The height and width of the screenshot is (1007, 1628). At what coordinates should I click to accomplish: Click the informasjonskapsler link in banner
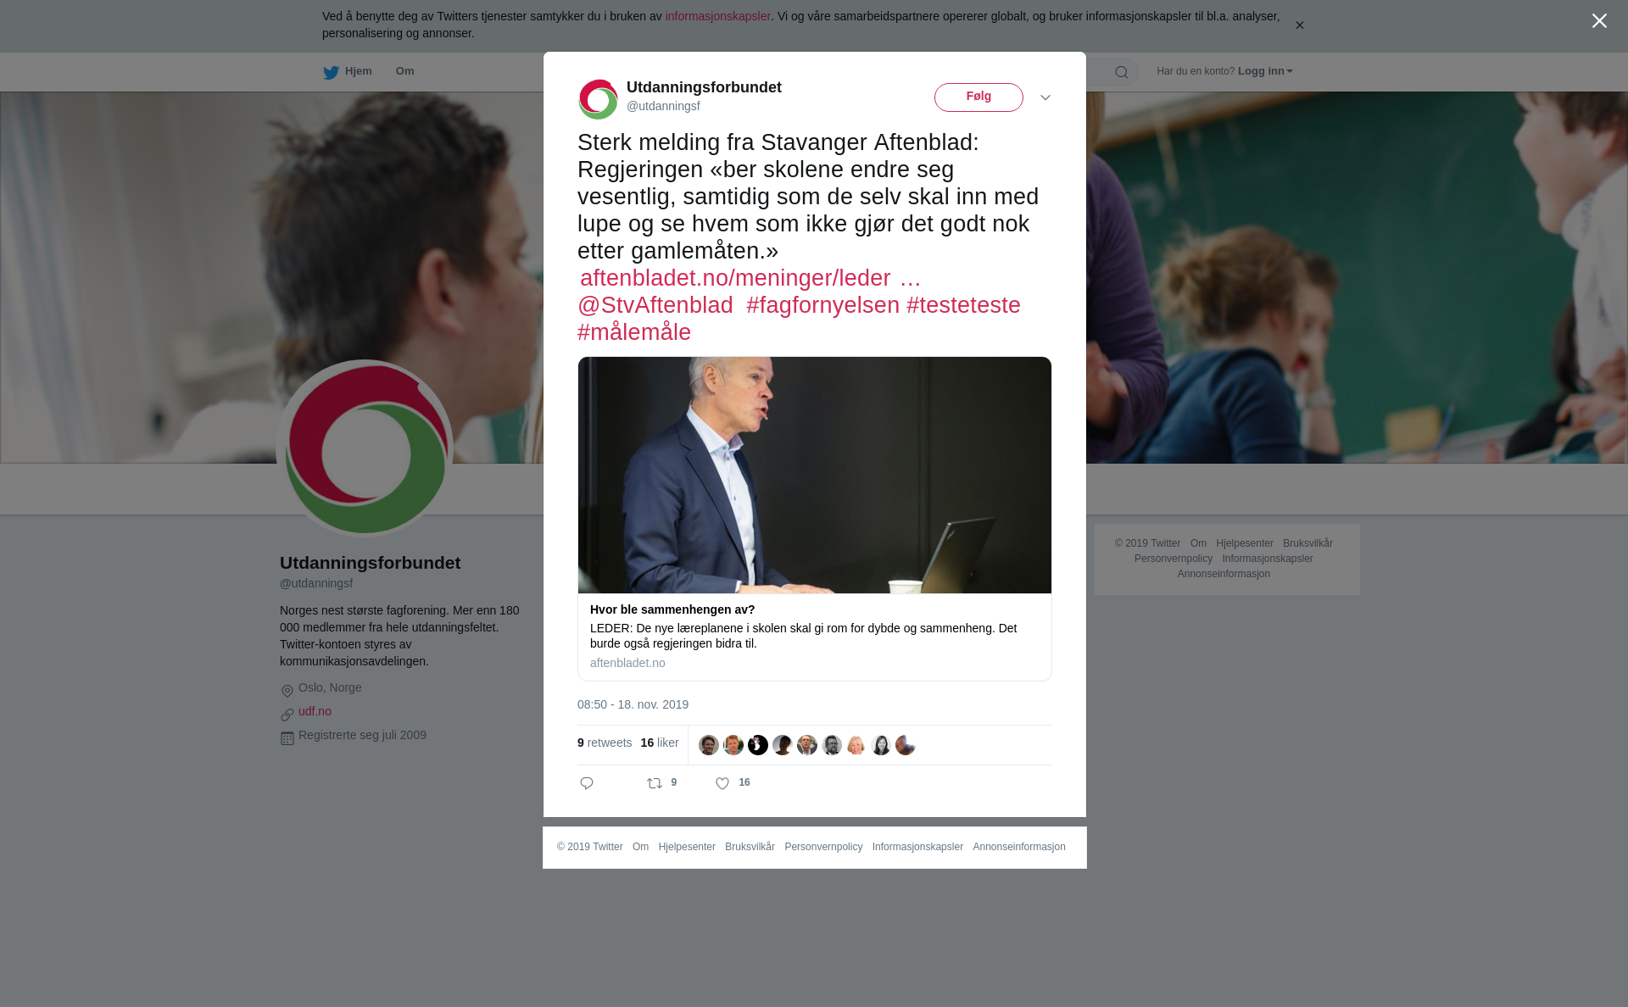717,16
